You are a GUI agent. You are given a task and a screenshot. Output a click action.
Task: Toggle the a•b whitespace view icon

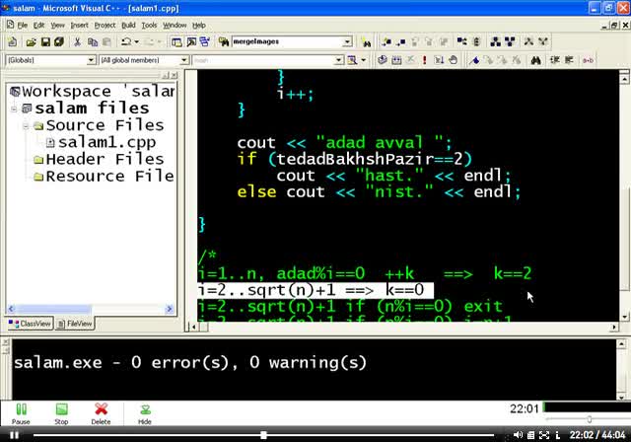coord(588,60)
